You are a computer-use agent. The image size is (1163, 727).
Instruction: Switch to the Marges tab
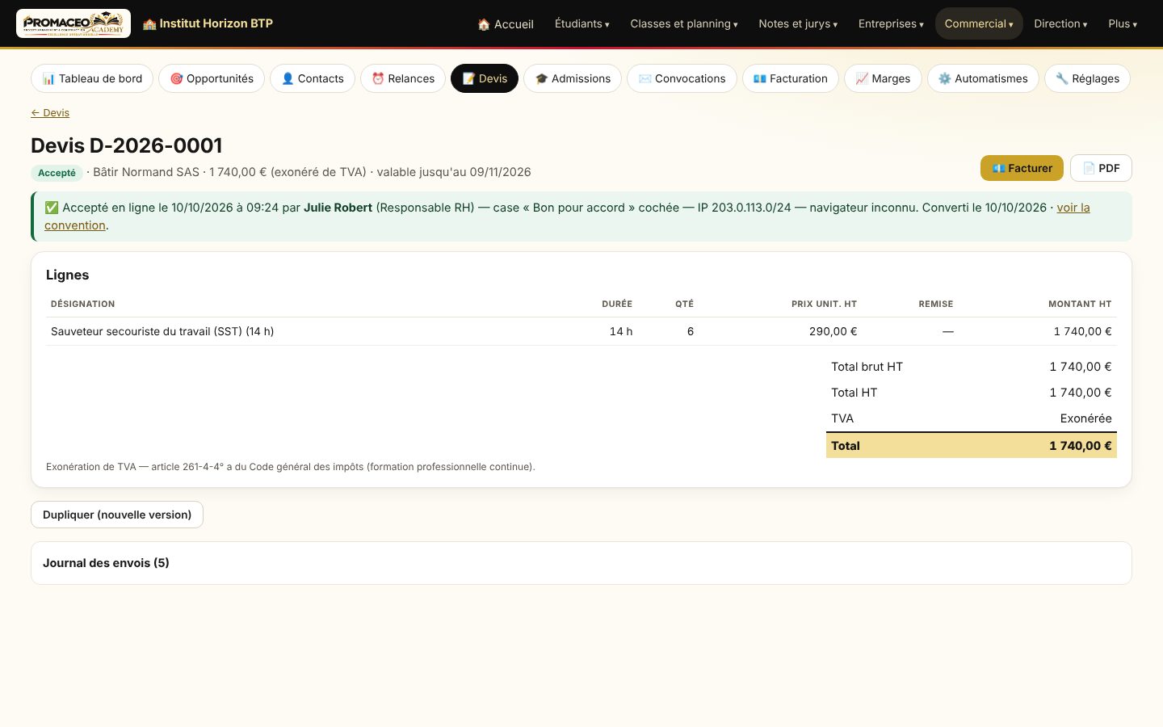[x=883, y=78]
